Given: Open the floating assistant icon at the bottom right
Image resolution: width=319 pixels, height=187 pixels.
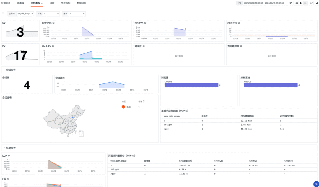Looking at the screenshot, I should 316,184.
